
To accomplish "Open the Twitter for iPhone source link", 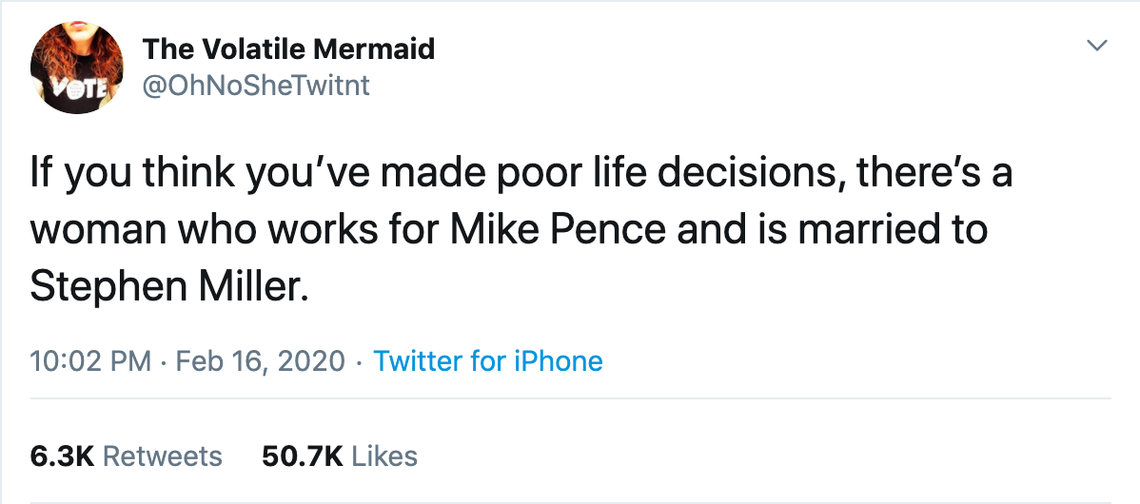I will click(x=488, y=361).
